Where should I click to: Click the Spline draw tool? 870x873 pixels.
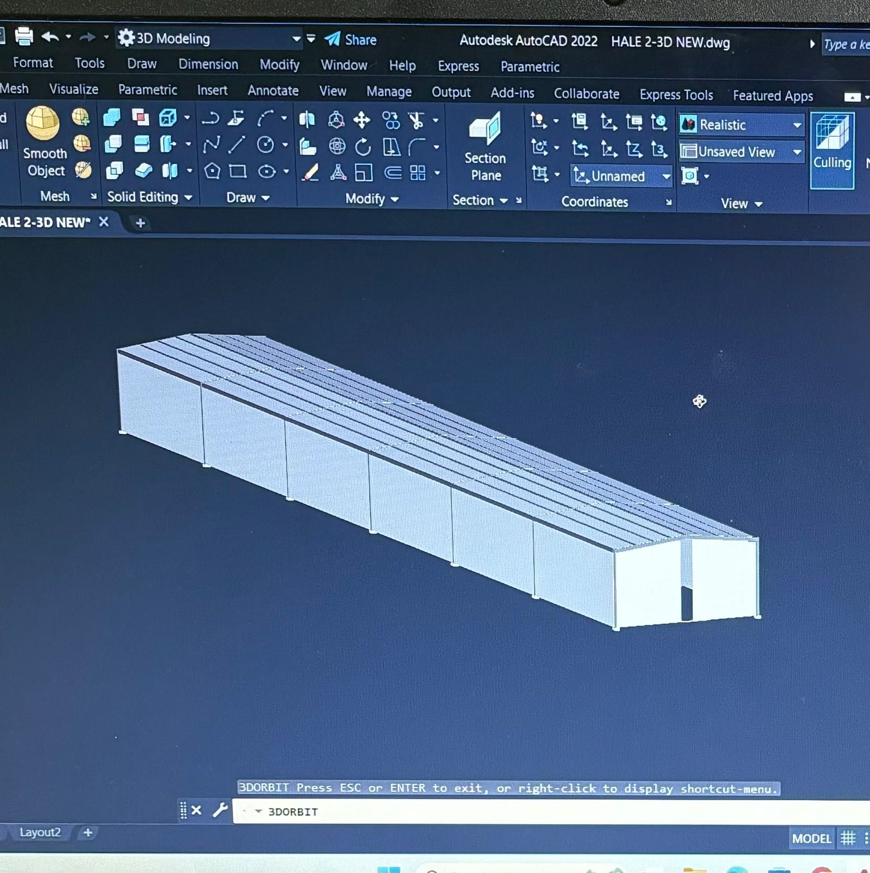pos(211,145)
